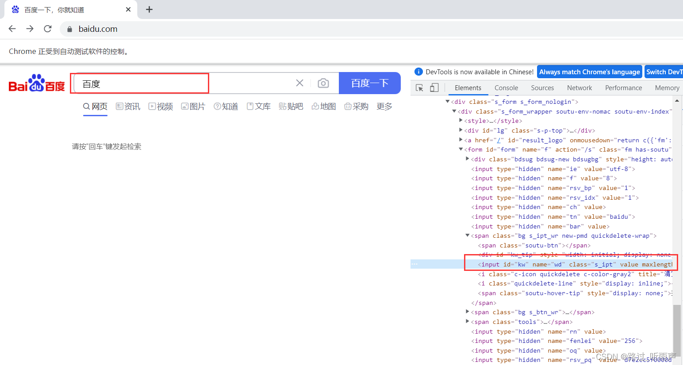Select the hidden input name tn row

pos(553,217)
